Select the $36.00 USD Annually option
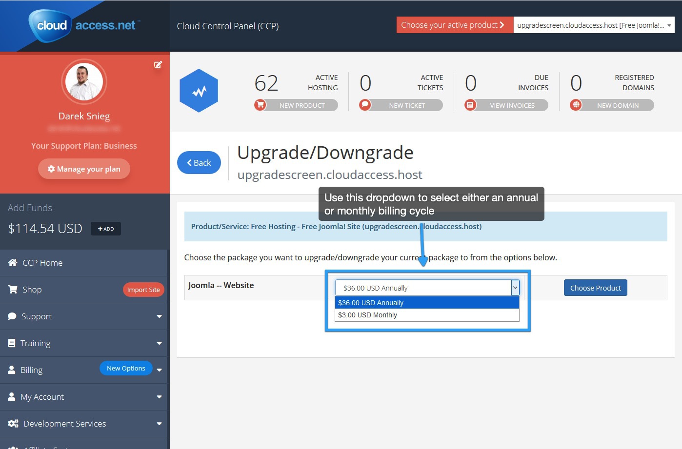Viewport: 682px width, 449px height. 427,303
